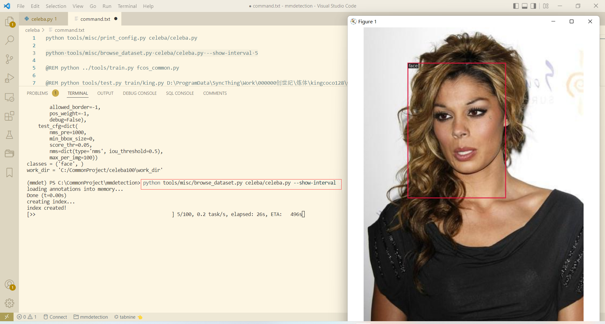
Task: Switch to the COMMENTS panel tab
Action: (x=215, y=93)
